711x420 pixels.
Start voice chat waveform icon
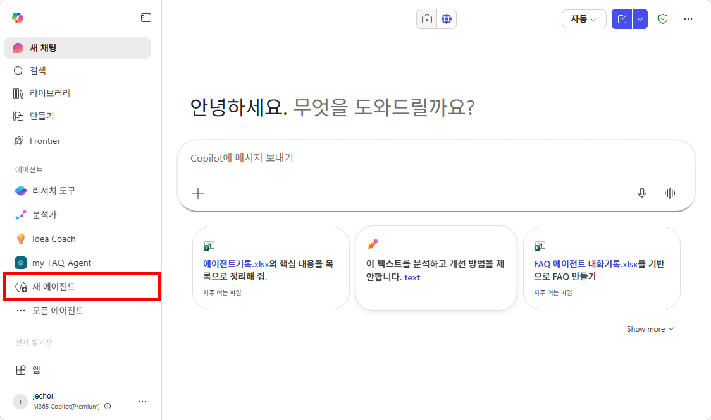point(670,193)
